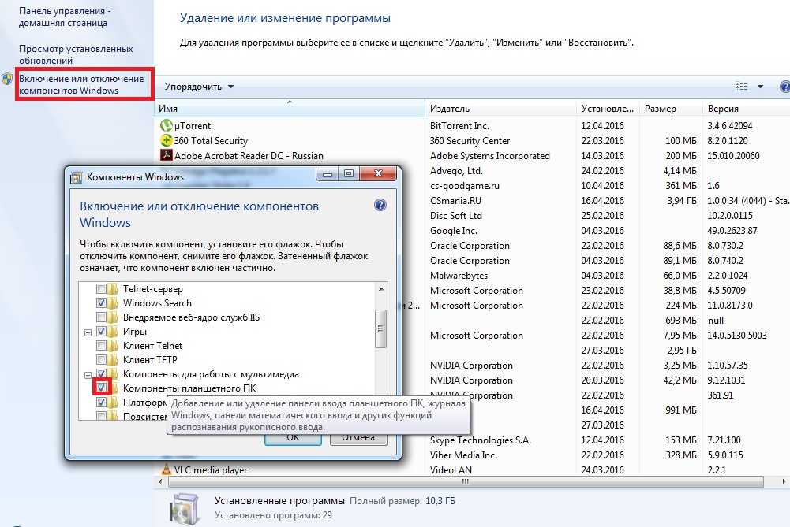
Task: Expand Компоненты для работы с мультимедиа node
Action: pyautogui.click(x=88, y=375)
